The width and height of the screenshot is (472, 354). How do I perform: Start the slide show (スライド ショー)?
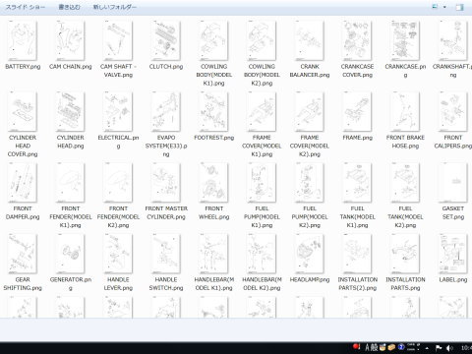[26, 7]
